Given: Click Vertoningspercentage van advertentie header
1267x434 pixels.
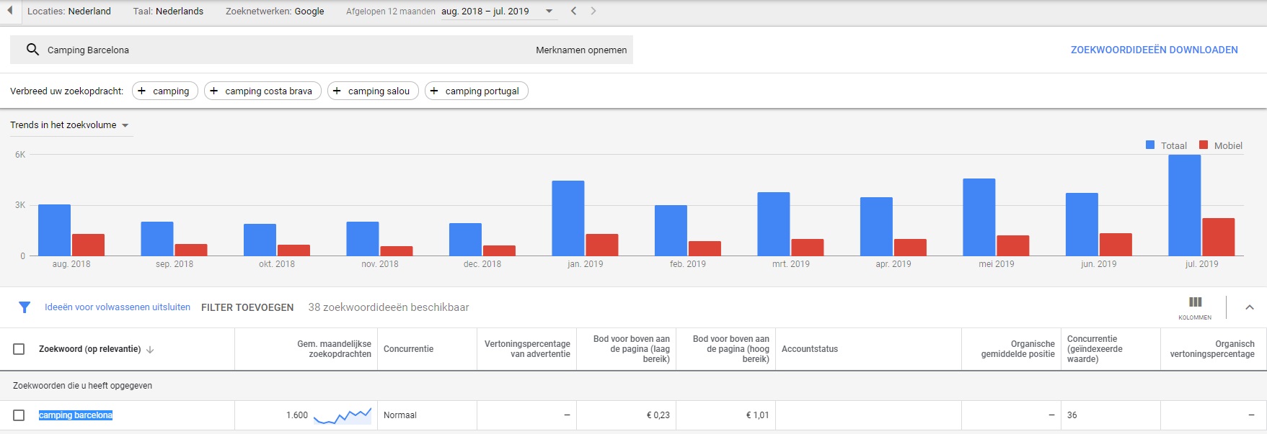Looking at the screenshot, I should [527, 349].
